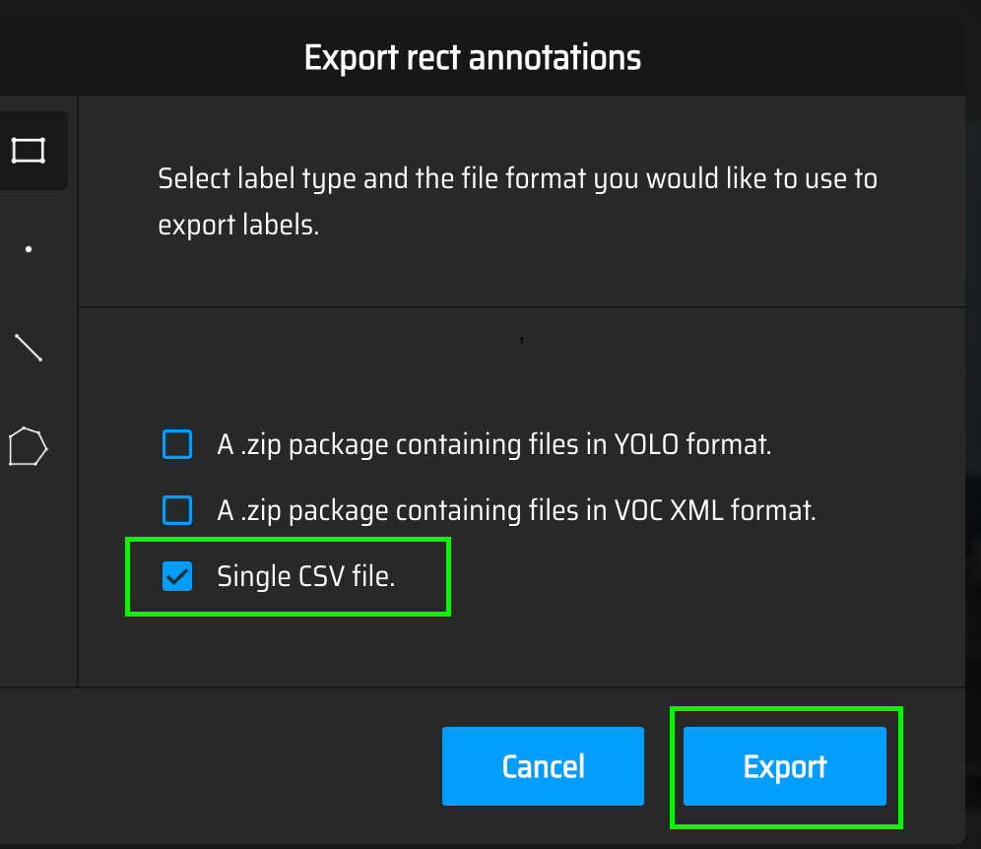Click the Export button

pyautogui.click(x=785, y=766)
